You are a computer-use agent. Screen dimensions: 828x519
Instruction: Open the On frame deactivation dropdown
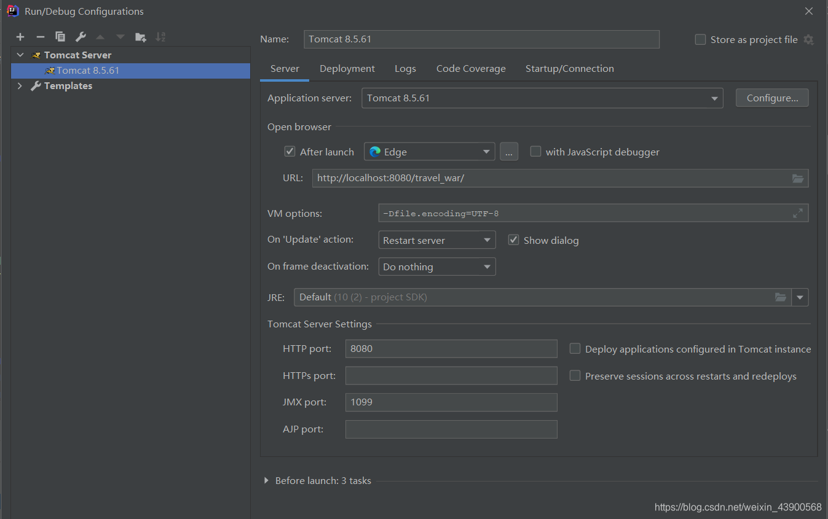coord(437,267)
